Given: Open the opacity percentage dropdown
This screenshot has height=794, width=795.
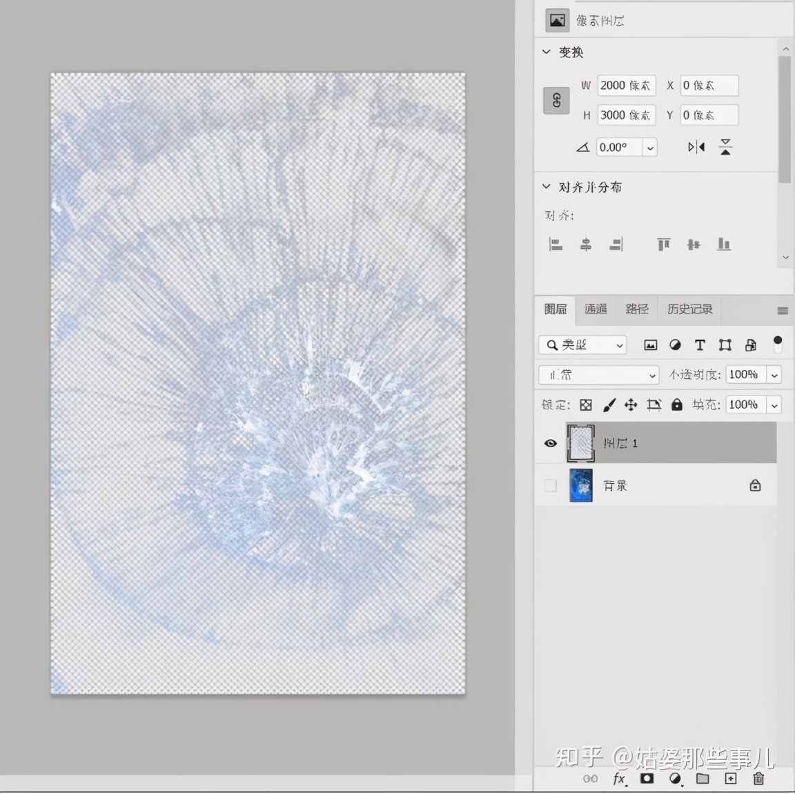Looking at the screenshot, I should click(775, 374).
